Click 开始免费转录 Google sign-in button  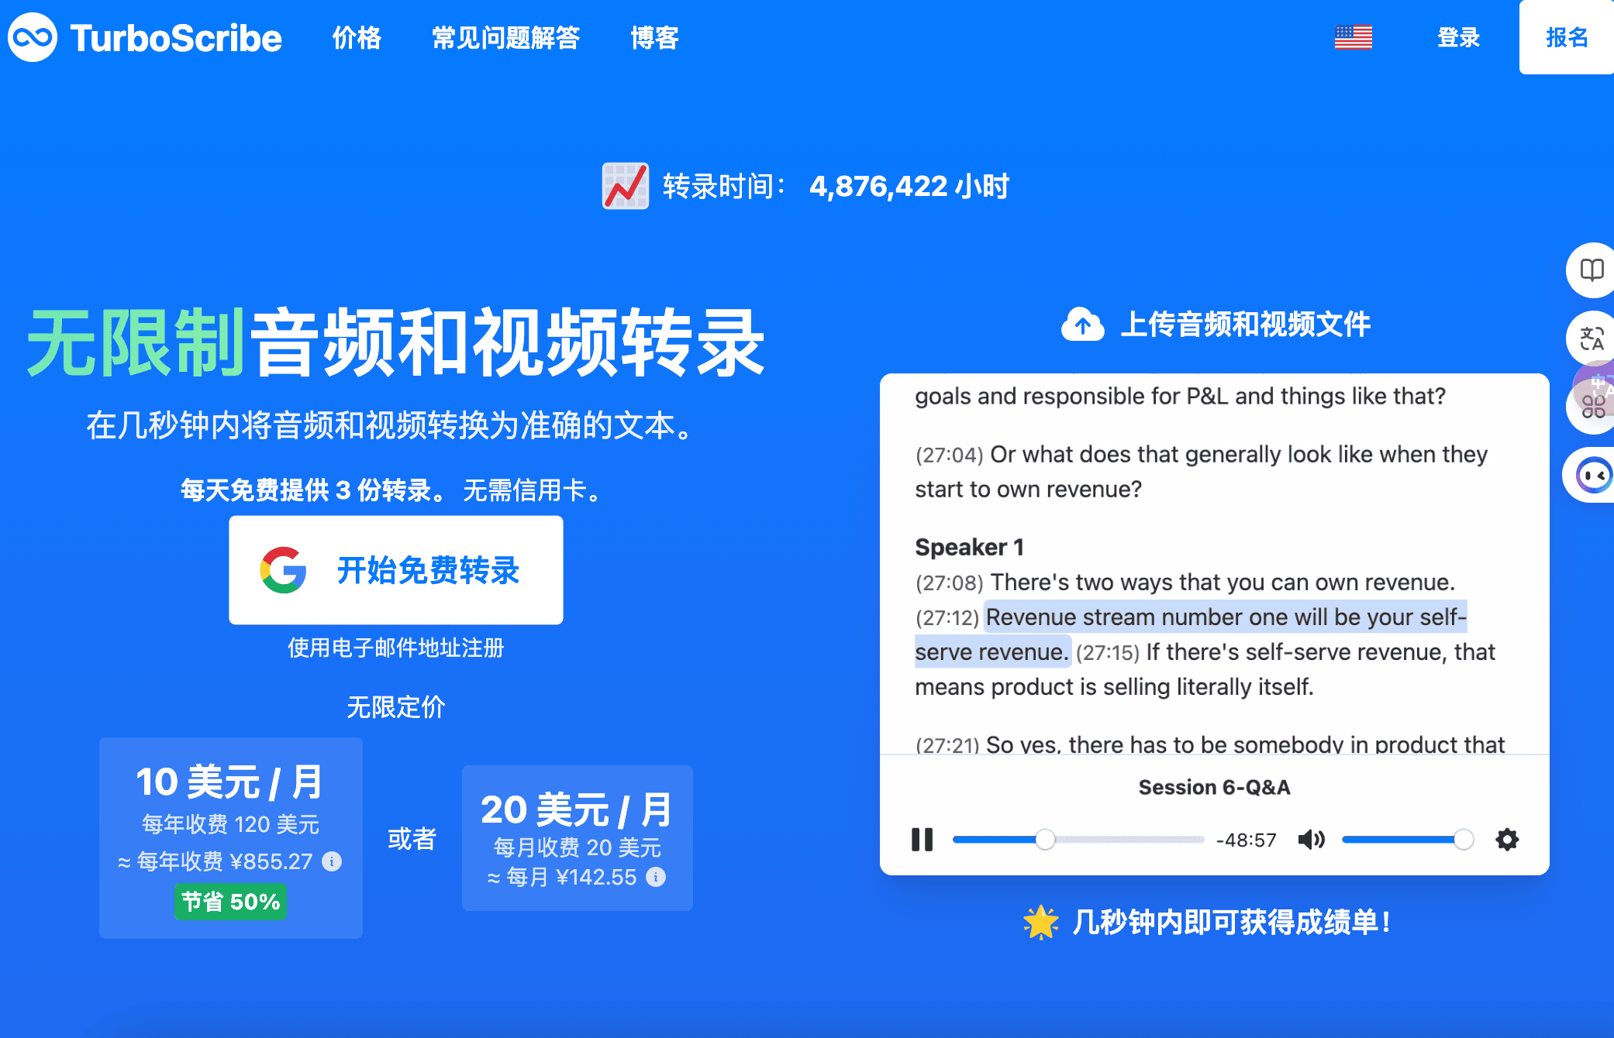396,570
